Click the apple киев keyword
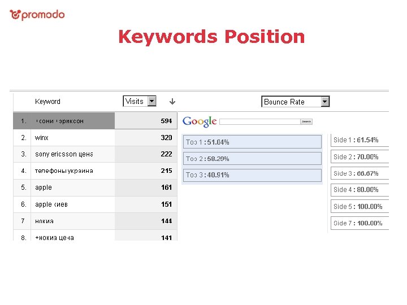 [x=51, y=204]
